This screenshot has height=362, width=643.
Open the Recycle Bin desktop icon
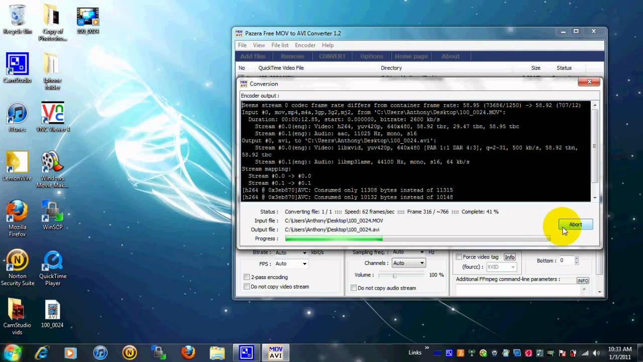click(x=17, y=19)
